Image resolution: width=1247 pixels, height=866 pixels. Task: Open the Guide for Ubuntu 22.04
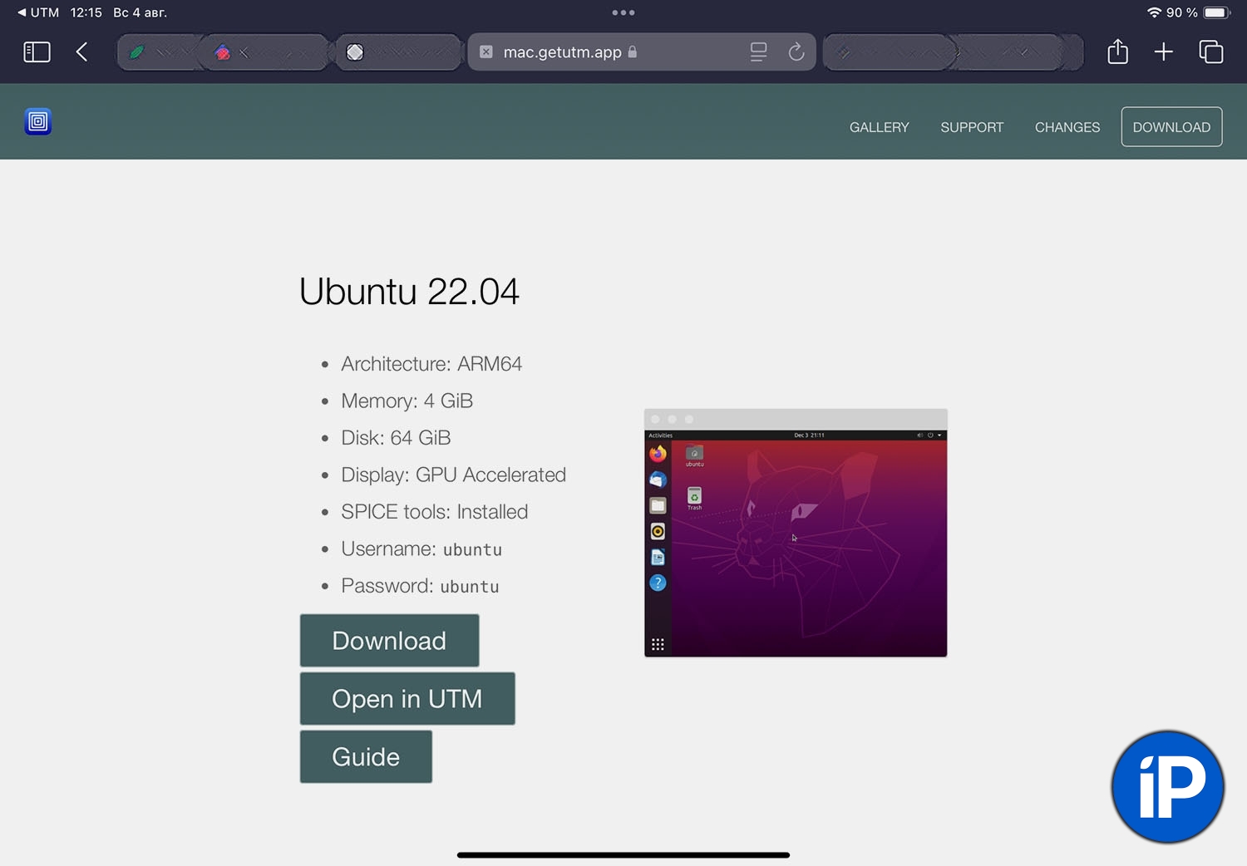[x=366, y=757]
